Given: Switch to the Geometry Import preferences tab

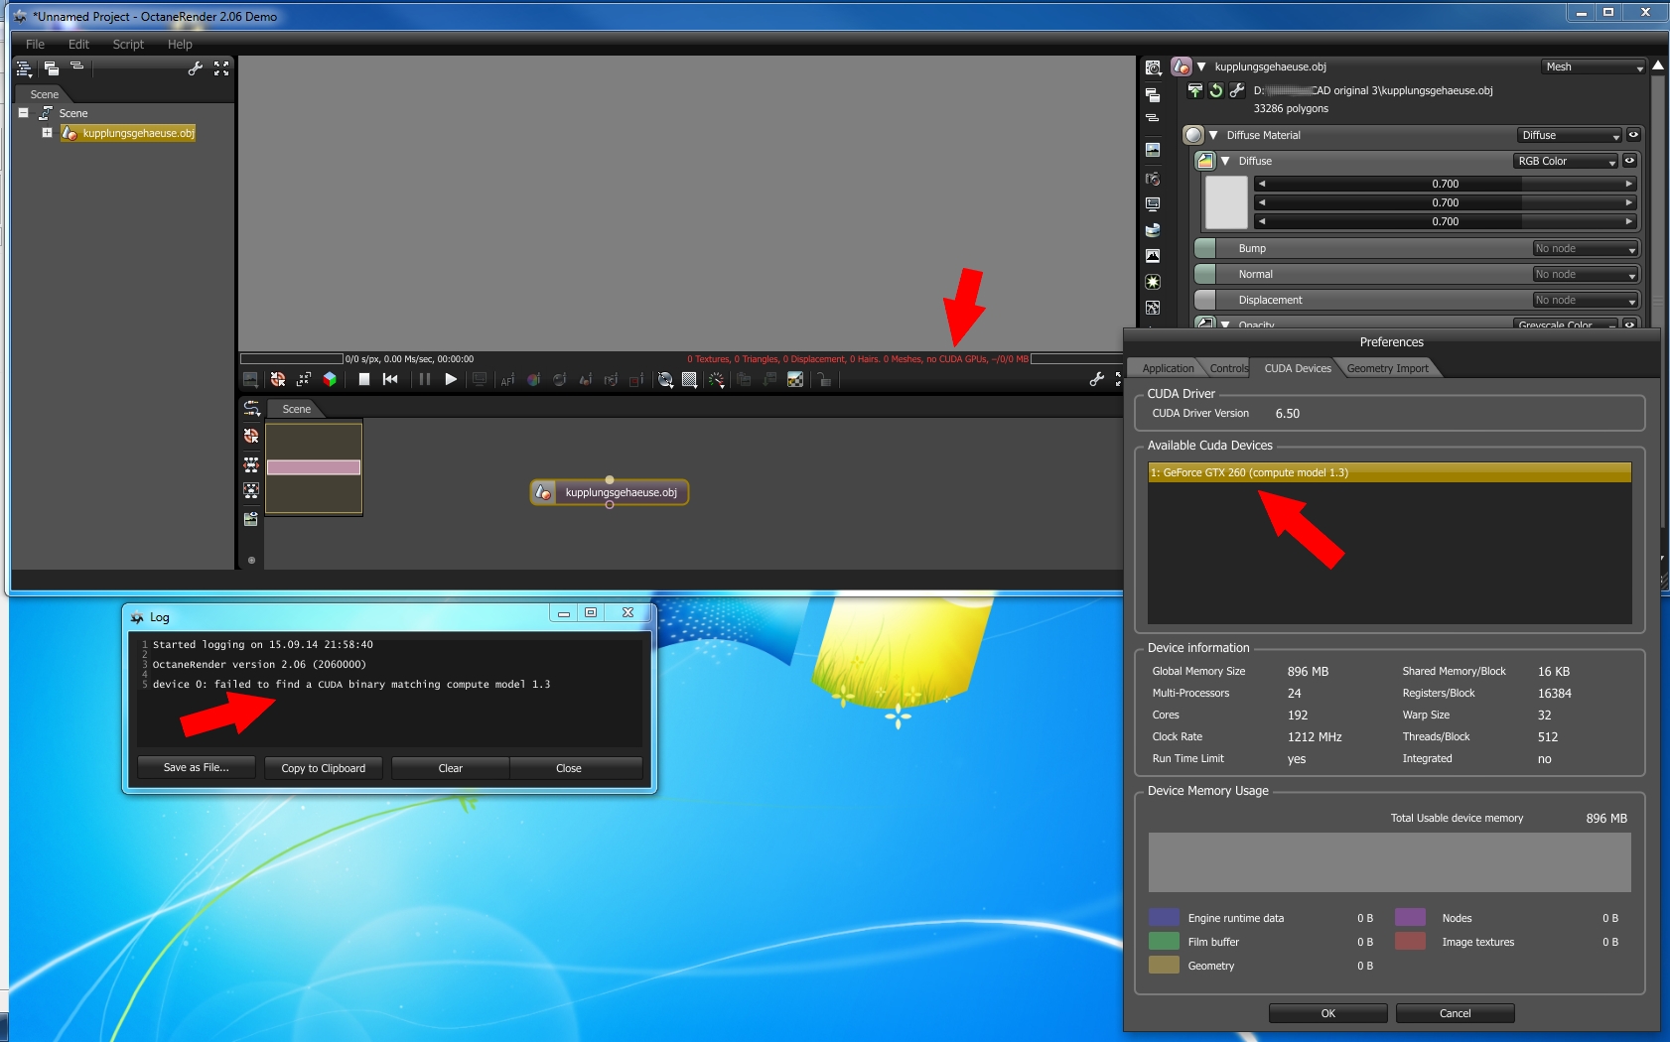Looking at the screenshot, I should click(1388, 368).
